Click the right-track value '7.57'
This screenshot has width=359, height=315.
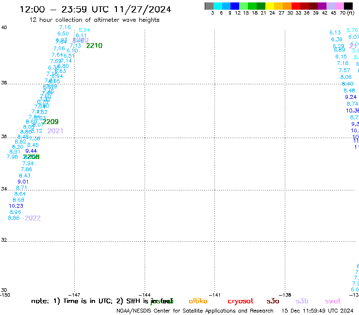coord(344,70)
